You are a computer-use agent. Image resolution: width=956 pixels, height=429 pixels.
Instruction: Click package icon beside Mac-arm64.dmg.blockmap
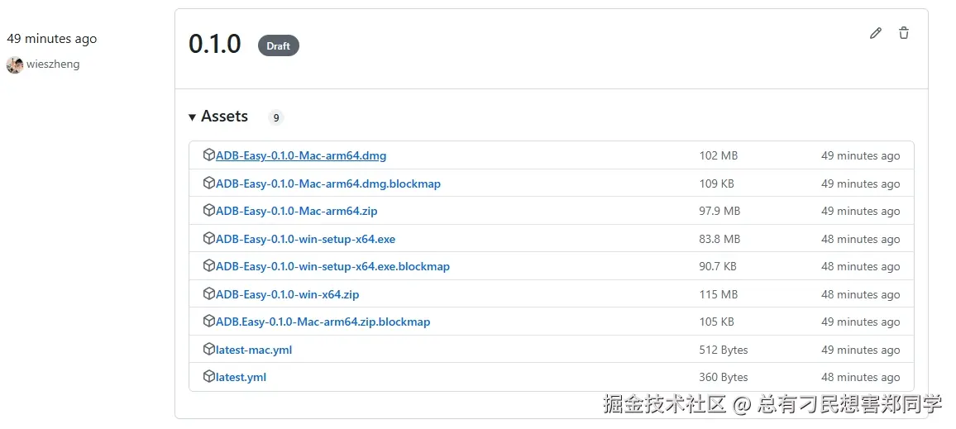click(209, 183)
